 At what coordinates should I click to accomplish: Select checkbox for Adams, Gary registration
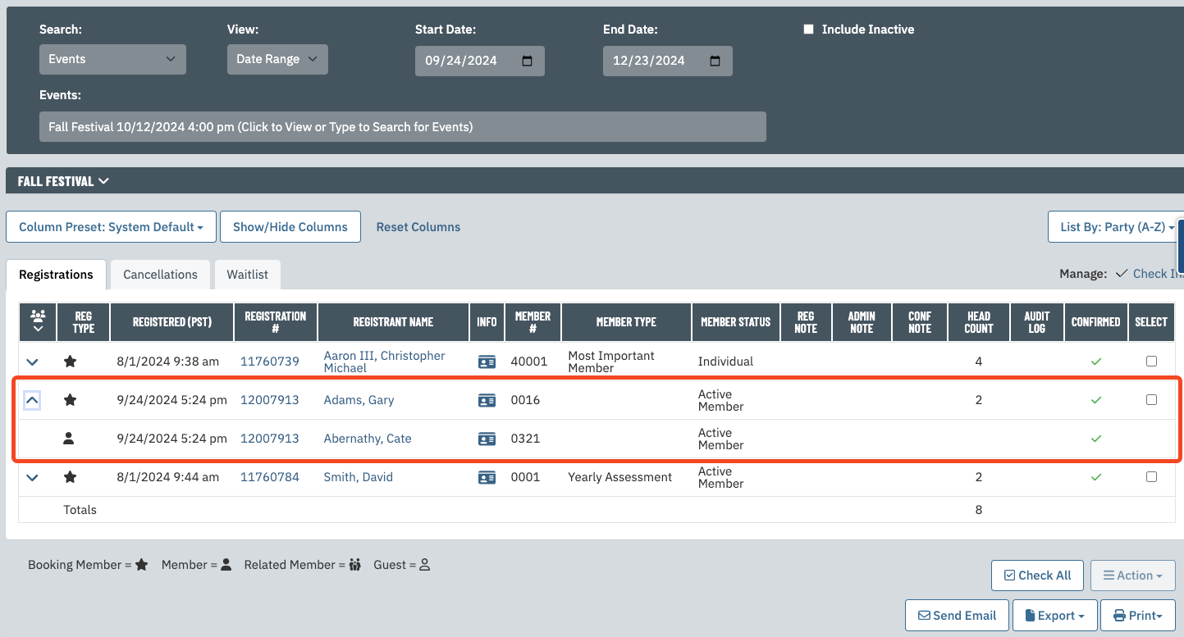point(1151,400)
